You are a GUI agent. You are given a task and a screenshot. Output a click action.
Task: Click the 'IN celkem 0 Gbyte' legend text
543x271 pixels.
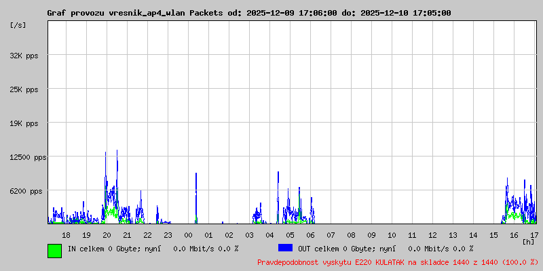point(103,249)
